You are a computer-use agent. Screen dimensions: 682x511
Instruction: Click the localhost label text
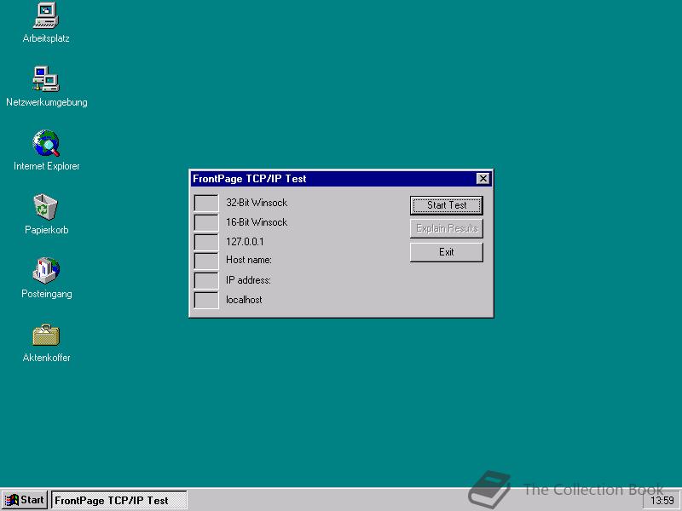tap(244, 300)
